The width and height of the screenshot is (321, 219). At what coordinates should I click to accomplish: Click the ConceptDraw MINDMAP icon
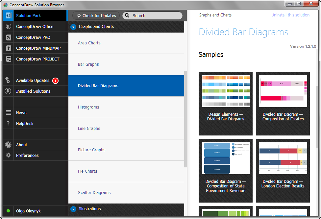tap(9, 48)
